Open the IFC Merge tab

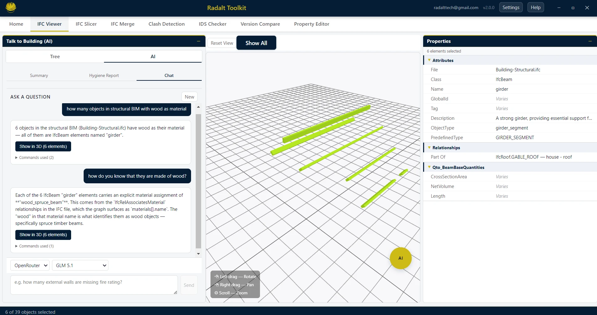(122, 24)
